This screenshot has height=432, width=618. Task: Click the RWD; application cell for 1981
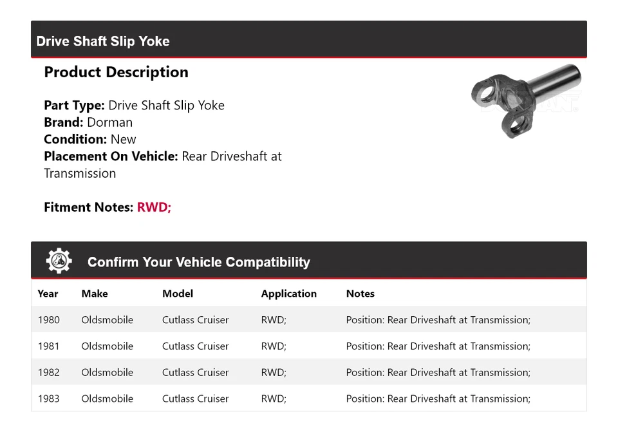(274, 346)
